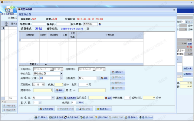Expand the 钟点类型 dropdown
The height and width of the screenshot is (121, 194).
coord(61,74)
